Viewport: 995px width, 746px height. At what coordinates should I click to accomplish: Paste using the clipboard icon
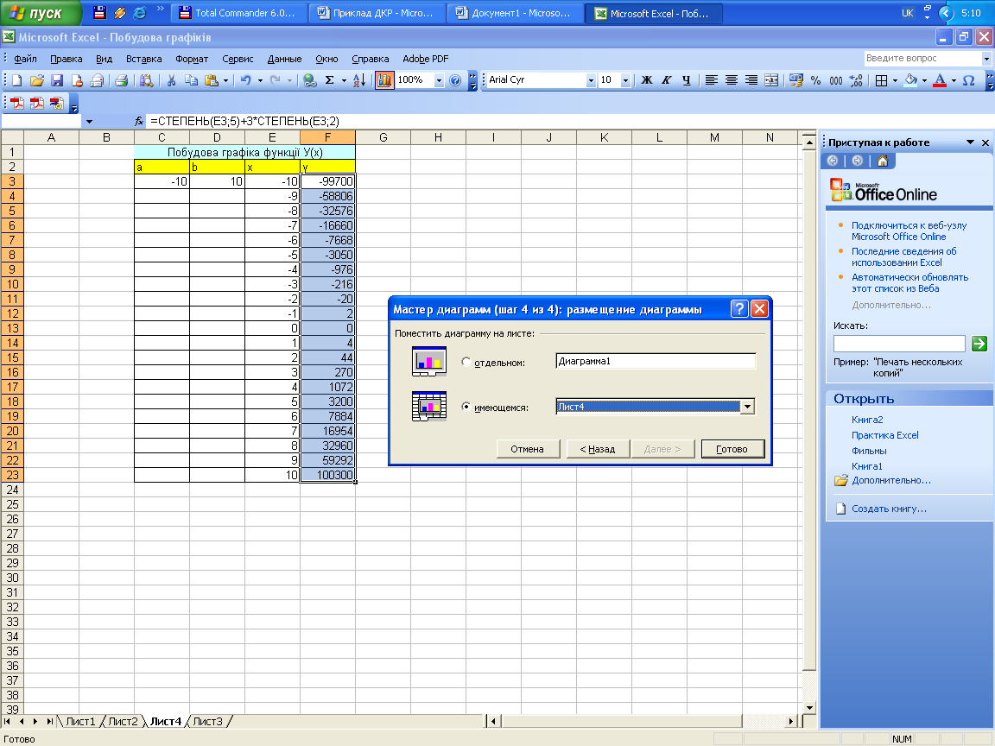pyautogui.click(x=212, y=80)
